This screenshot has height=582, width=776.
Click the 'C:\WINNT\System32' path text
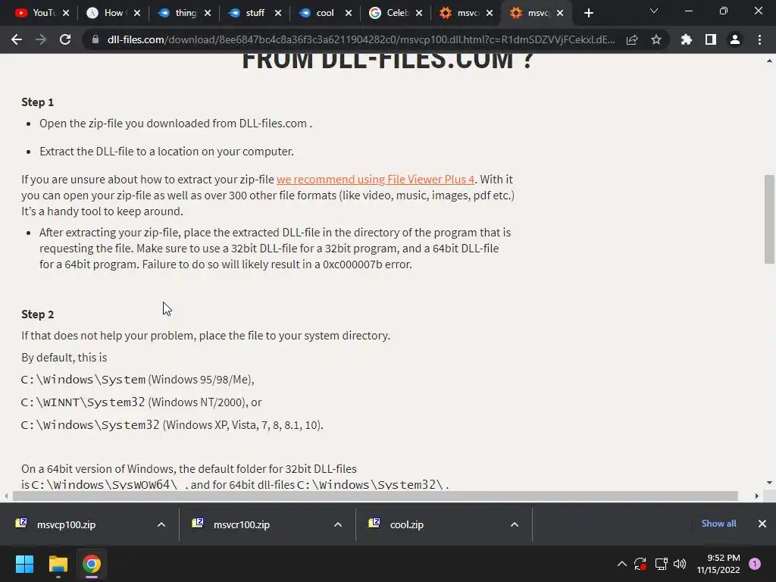click(x=83, y=402)
